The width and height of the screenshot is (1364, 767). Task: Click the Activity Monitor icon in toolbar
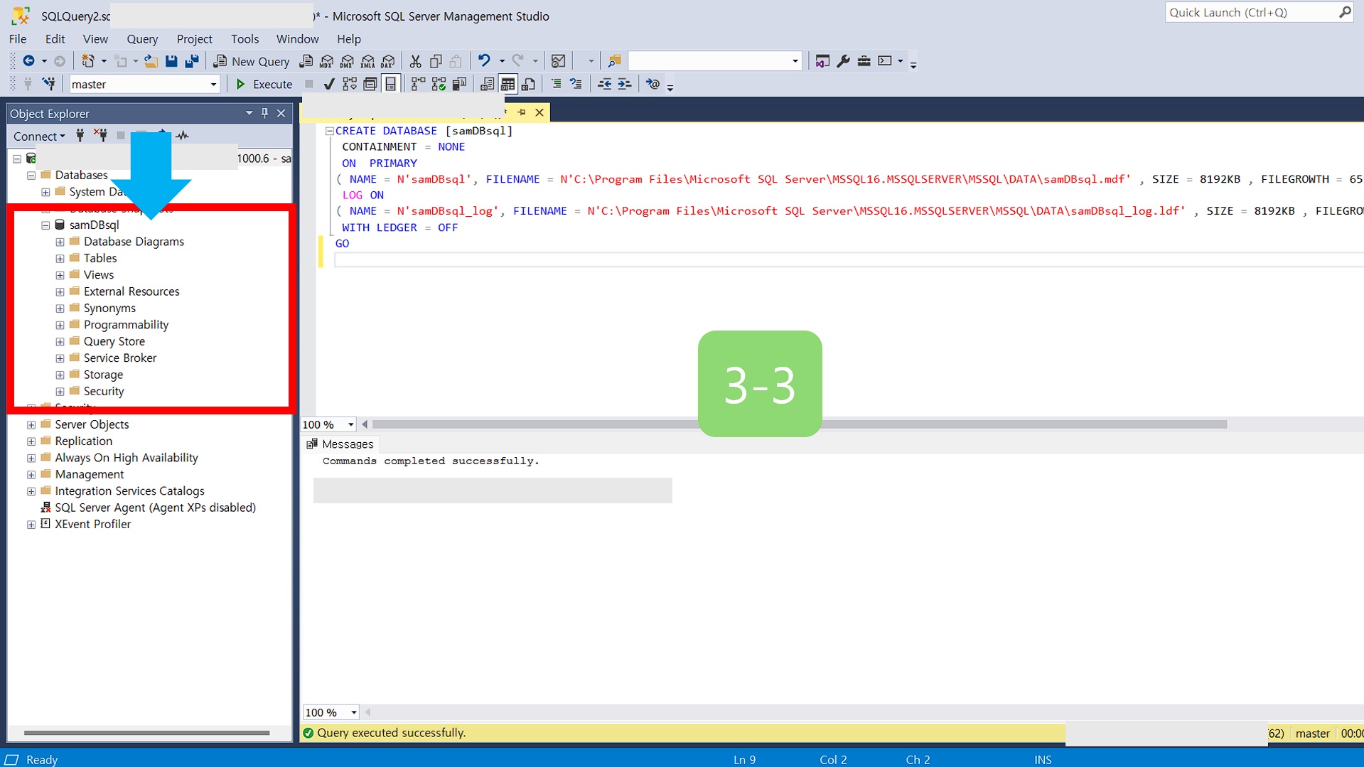point(559,61)
